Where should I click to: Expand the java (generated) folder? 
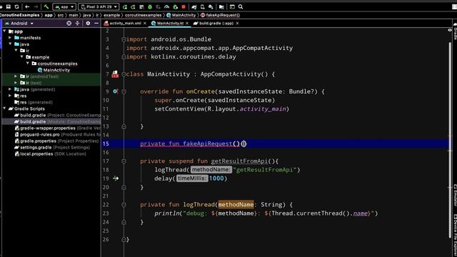tap(10, 89)
